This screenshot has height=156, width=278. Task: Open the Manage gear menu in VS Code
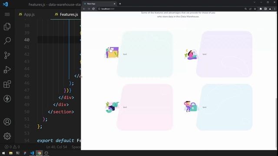7,136
